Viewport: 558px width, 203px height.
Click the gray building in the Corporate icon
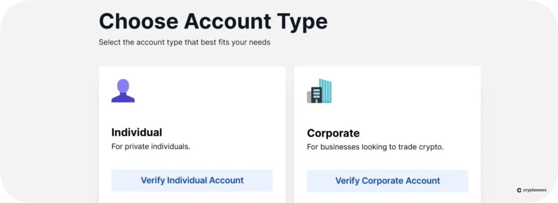click(x=309, y=96)
